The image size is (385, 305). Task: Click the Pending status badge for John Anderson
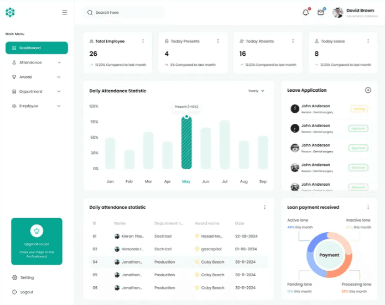pyautogui.click(x=359, y=109)
